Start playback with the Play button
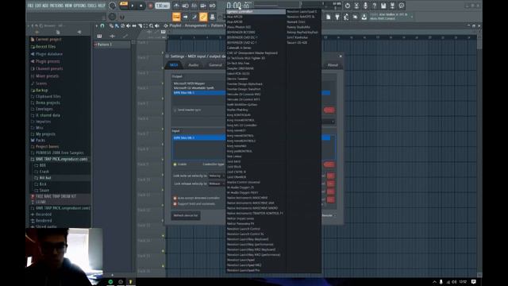Viewport: 508px width, 286px height. [x=133, y=6]
